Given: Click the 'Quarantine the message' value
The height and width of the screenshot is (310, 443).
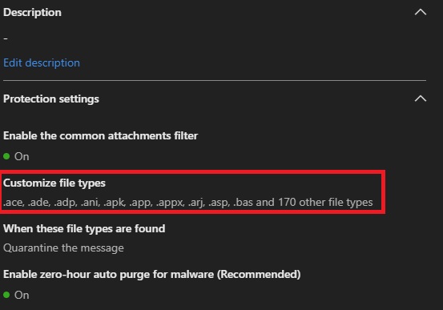Looking at the screenshot, I should pos(63,248).
